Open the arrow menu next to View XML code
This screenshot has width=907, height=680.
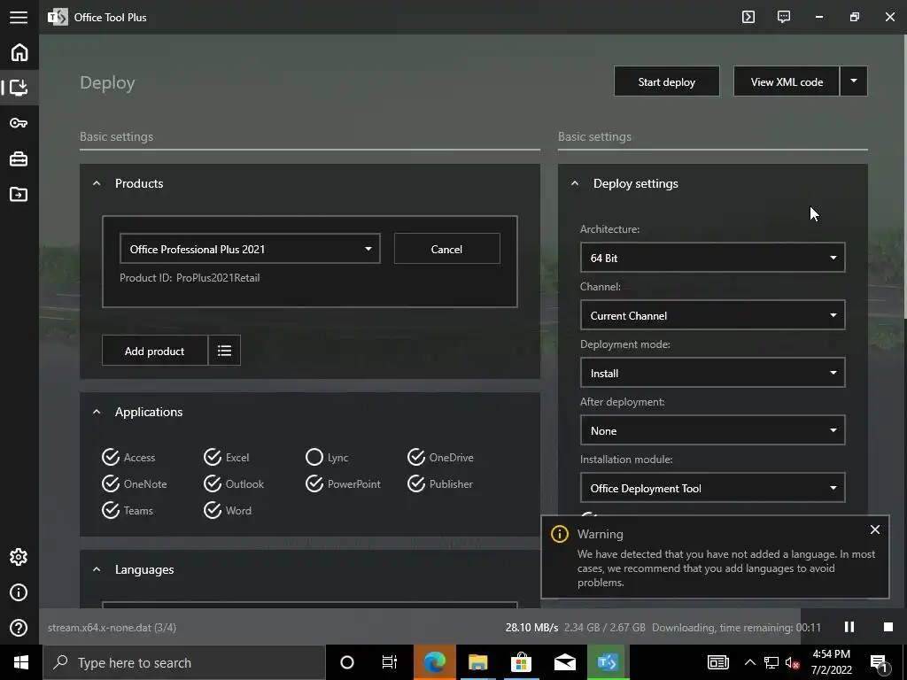(x=853, y=81)
